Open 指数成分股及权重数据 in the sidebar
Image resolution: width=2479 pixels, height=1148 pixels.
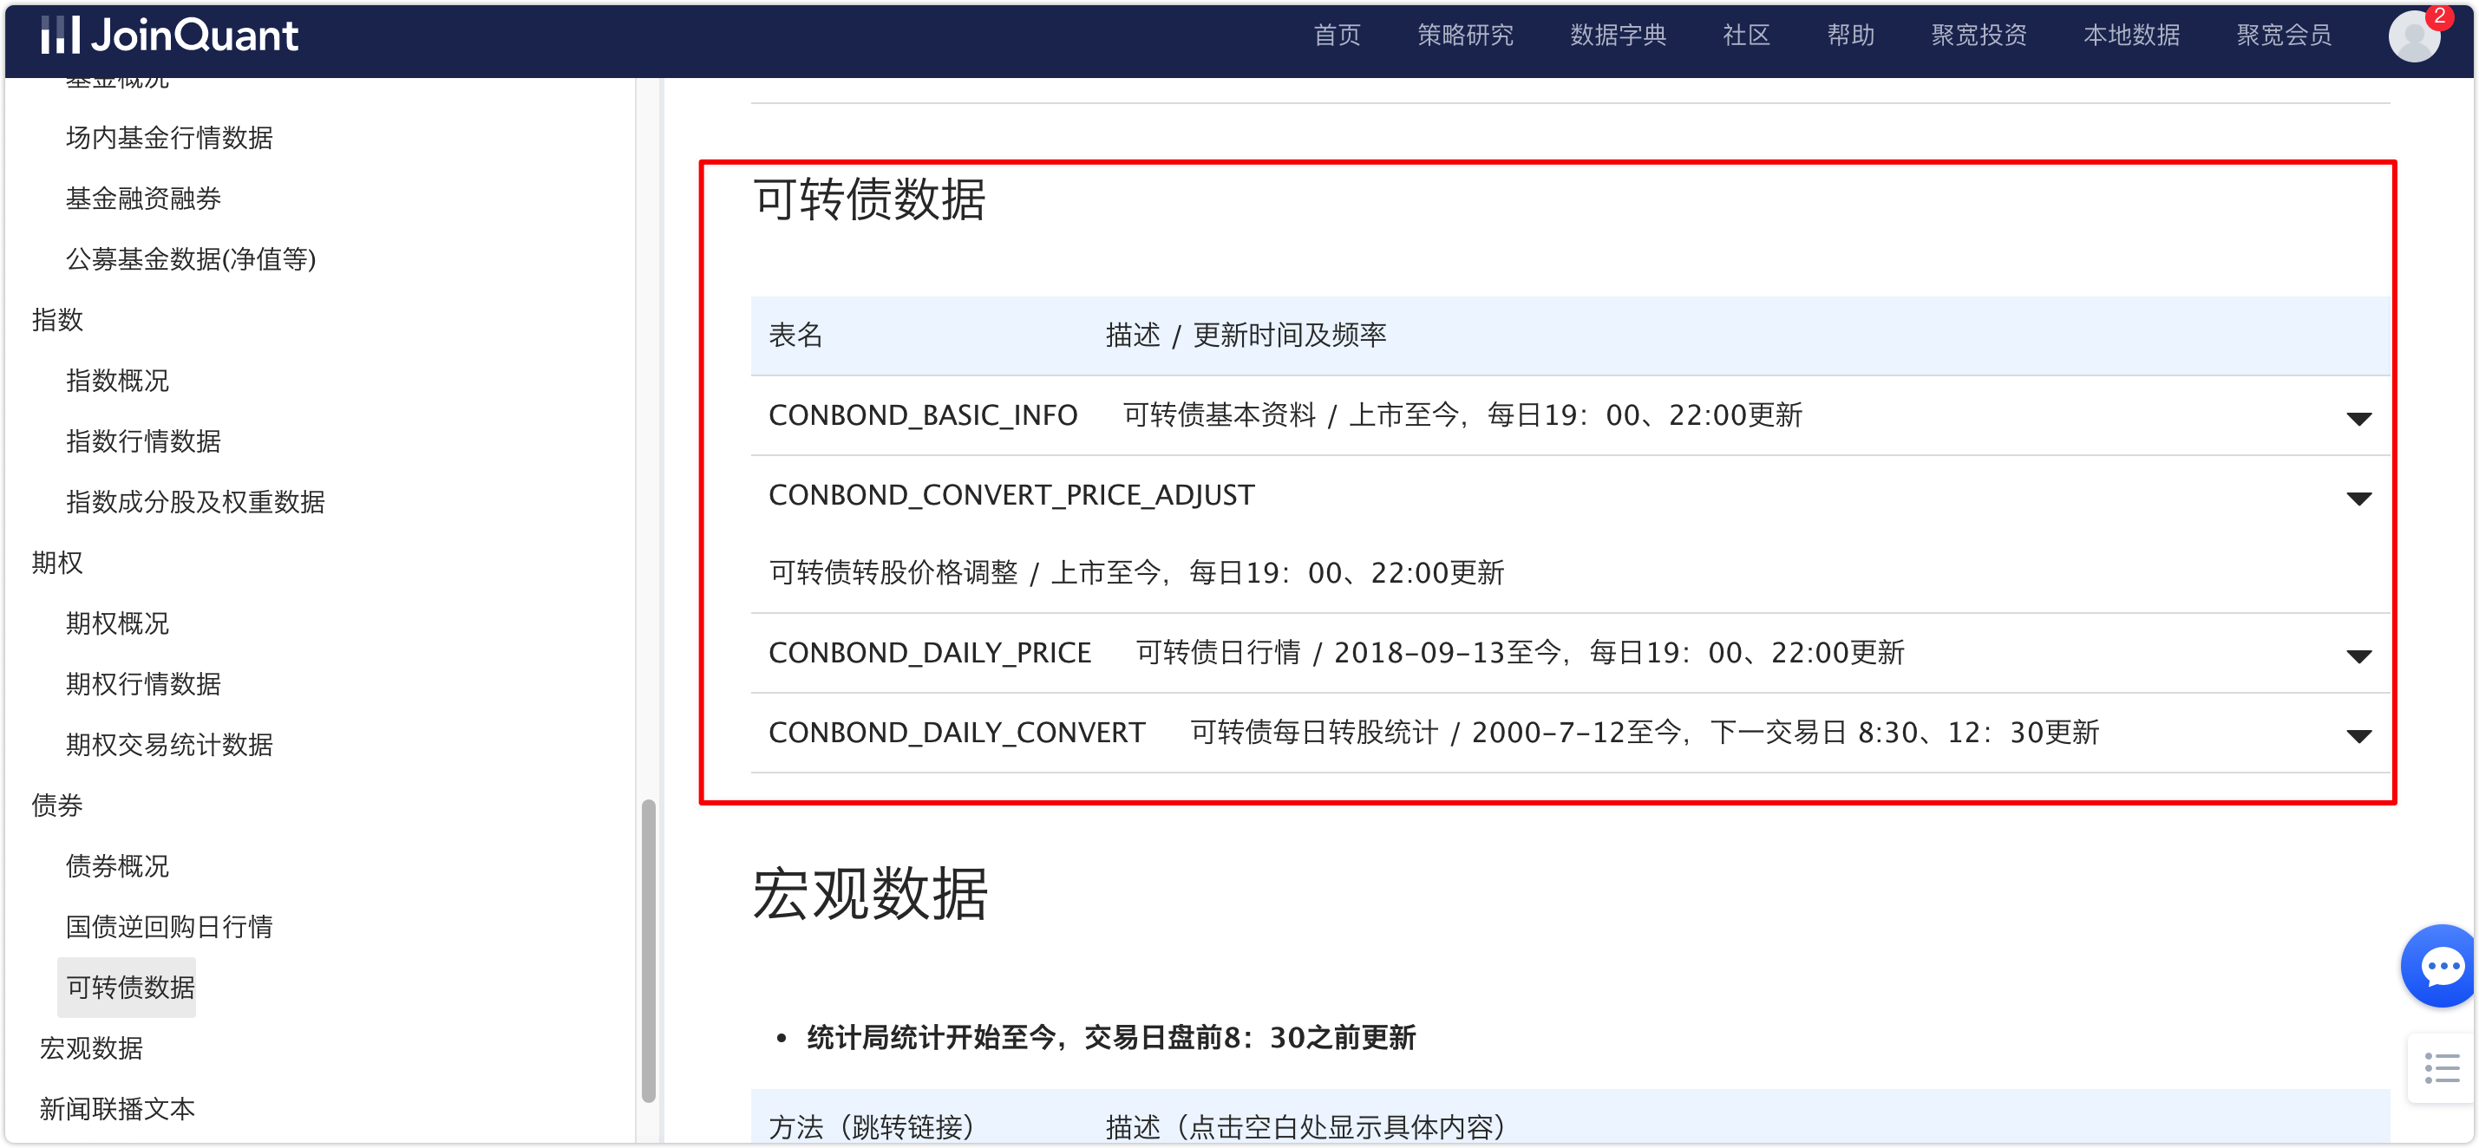pos(195,501)
